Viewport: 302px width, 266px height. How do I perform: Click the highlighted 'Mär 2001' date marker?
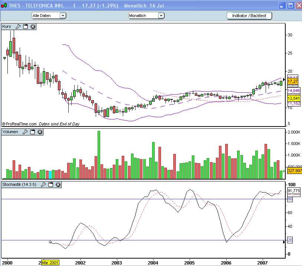[x=50, y=262]
